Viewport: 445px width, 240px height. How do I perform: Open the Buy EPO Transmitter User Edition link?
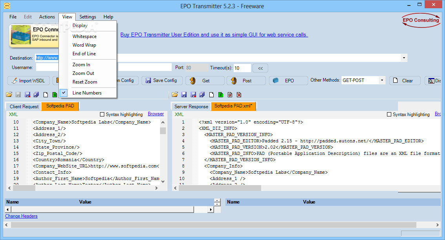coord(214,35)
